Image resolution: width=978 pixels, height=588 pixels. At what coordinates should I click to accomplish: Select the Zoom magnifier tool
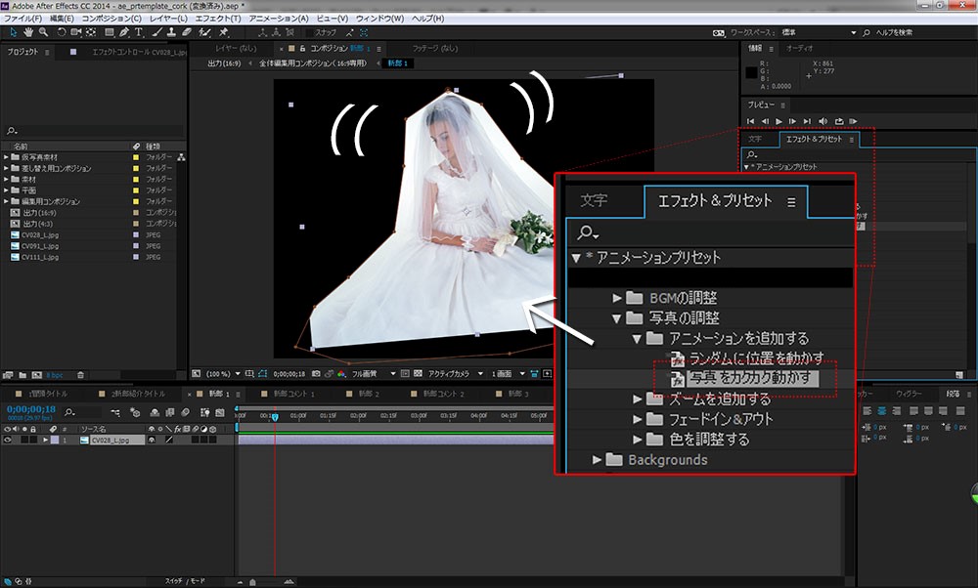point(44,32)
